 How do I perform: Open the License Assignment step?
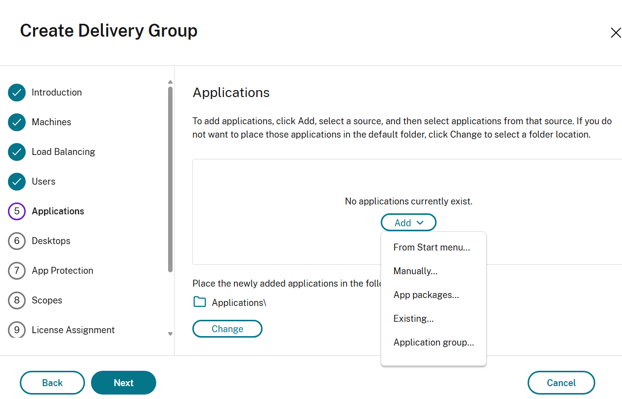[73, 330]
